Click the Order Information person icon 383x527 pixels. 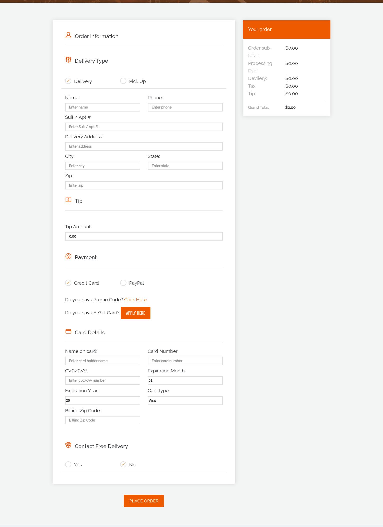coord(68,35)
